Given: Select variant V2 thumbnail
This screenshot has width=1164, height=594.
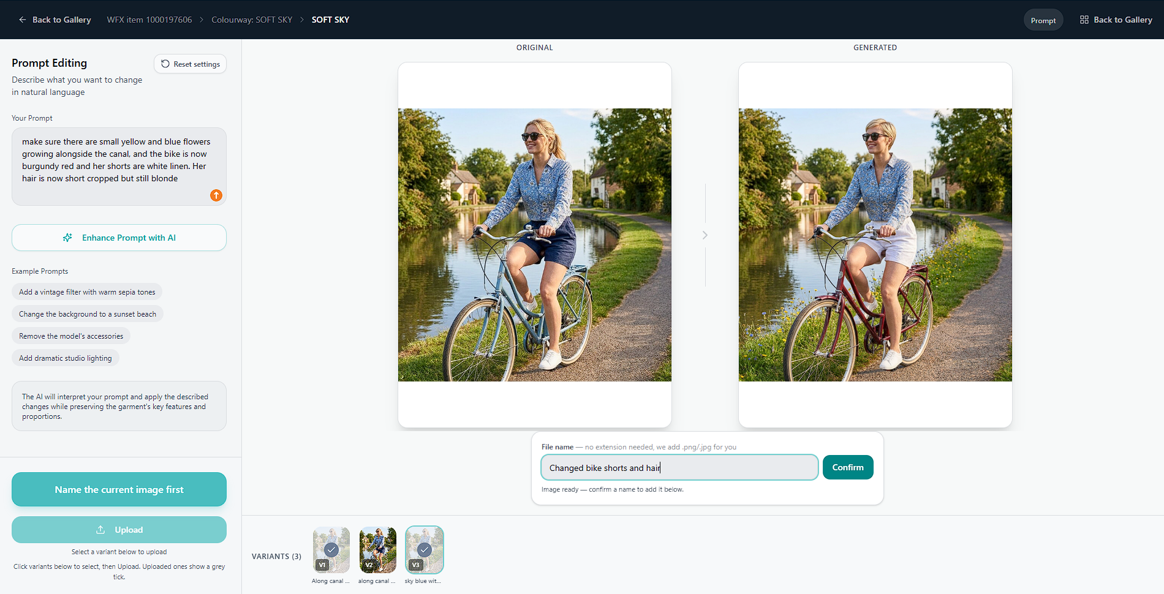Looking at the screenshot, I should tap(378, 550).
